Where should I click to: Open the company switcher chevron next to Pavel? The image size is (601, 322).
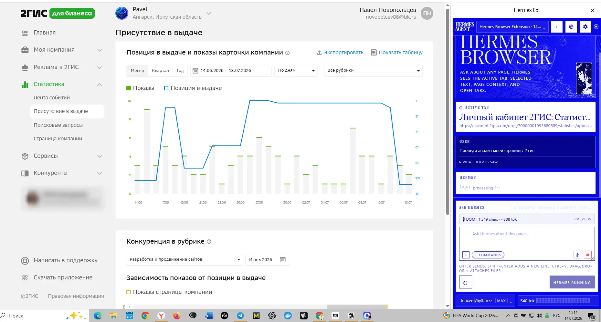[209, 14]
